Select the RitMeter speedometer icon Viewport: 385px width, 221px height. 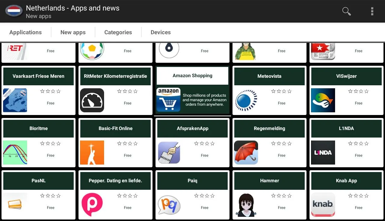92,100
